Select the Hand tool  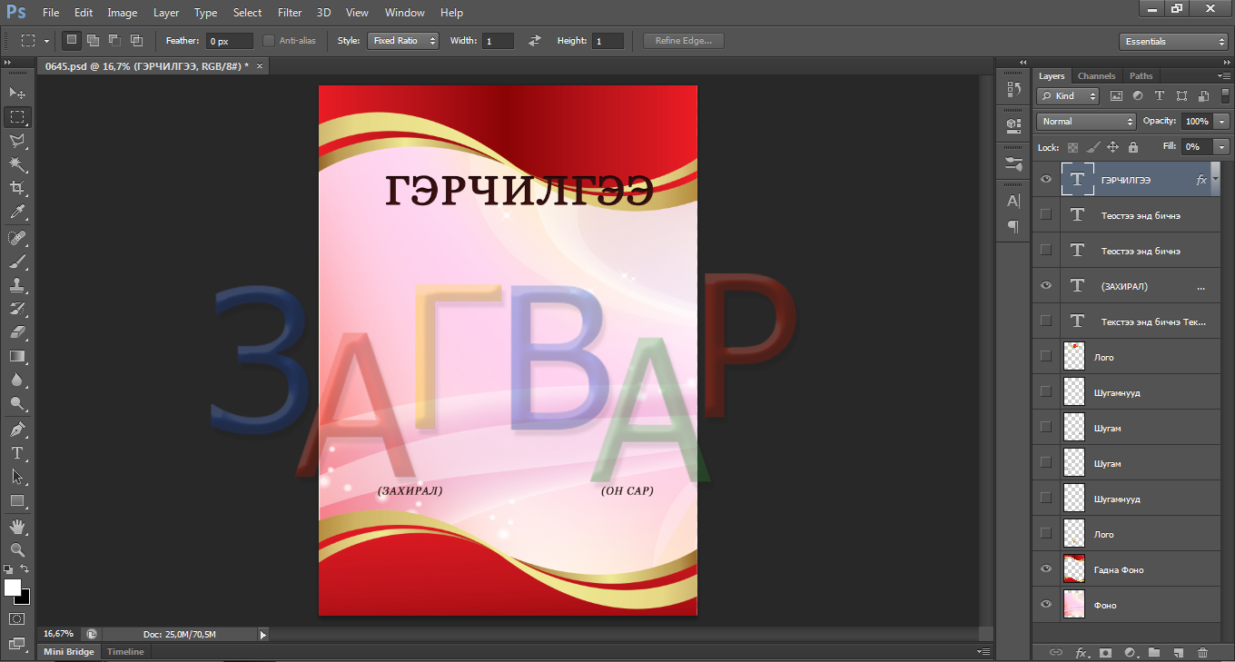point(17,526)
